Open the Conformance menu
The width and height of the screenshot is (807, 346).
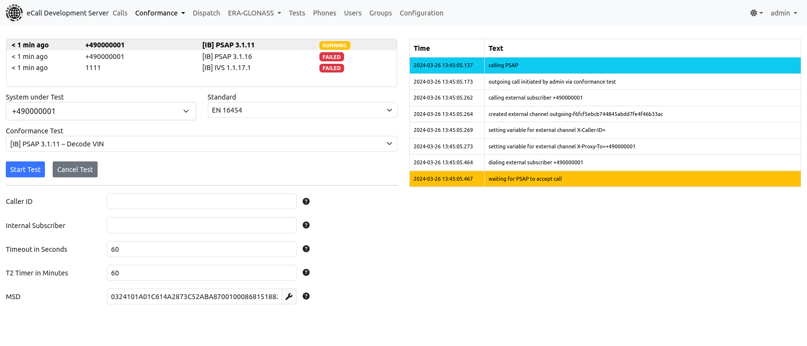click(x=159, y=13)
